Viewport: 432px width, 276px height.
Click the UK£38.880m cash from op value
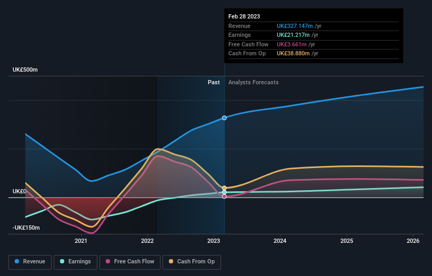[x=293, y=54]
